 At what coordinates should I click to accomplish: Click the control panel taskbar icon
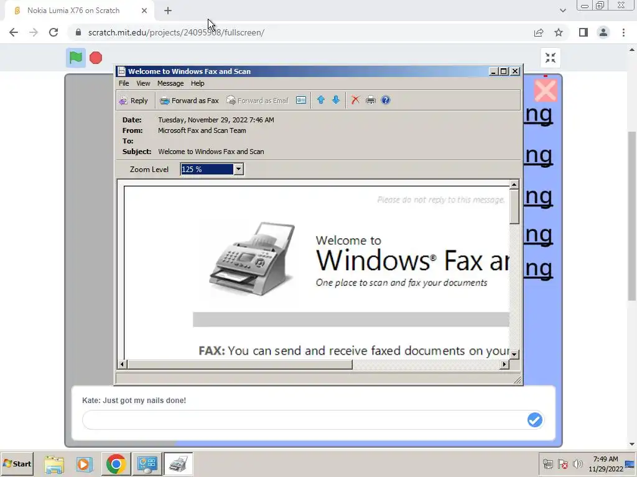click(147, 464)
